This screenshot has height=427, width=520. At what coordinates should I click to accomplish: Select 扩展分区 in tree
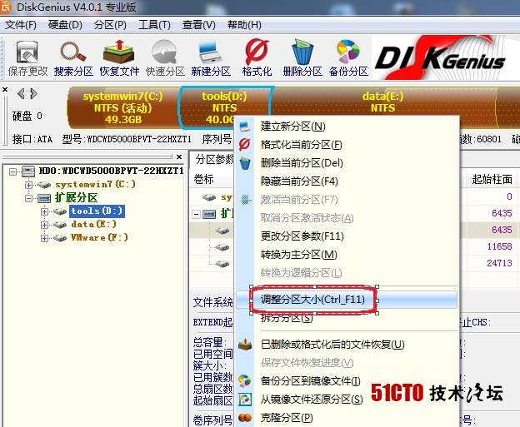click(x=77, y=198)
